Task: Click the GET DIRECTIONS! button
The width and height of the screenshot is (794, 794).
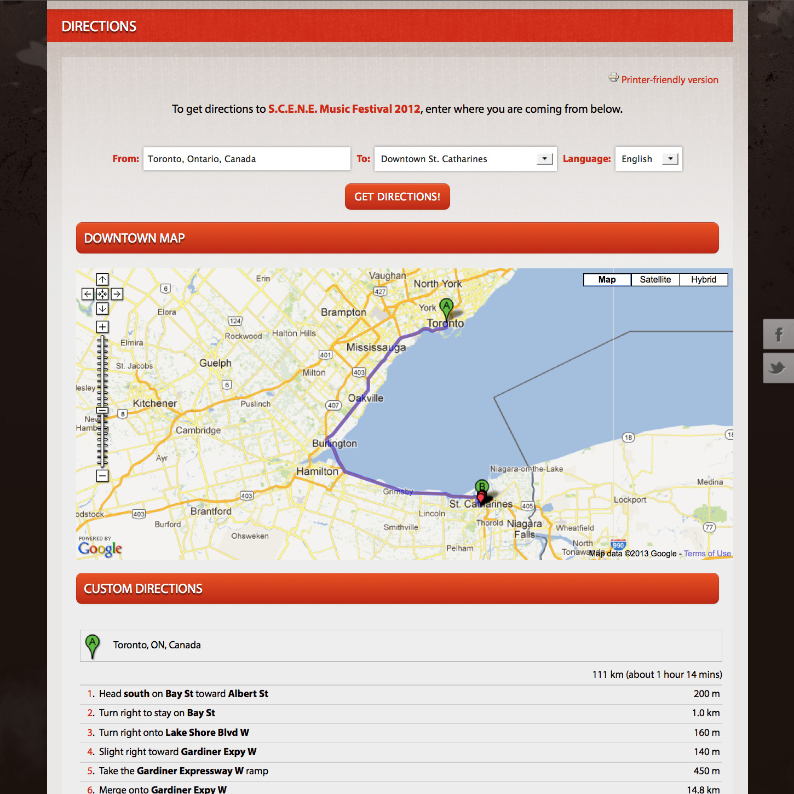Action: (x=398, y=197)
